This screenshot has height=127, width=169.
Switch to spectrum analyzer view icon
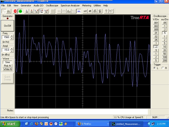[9, 11]
